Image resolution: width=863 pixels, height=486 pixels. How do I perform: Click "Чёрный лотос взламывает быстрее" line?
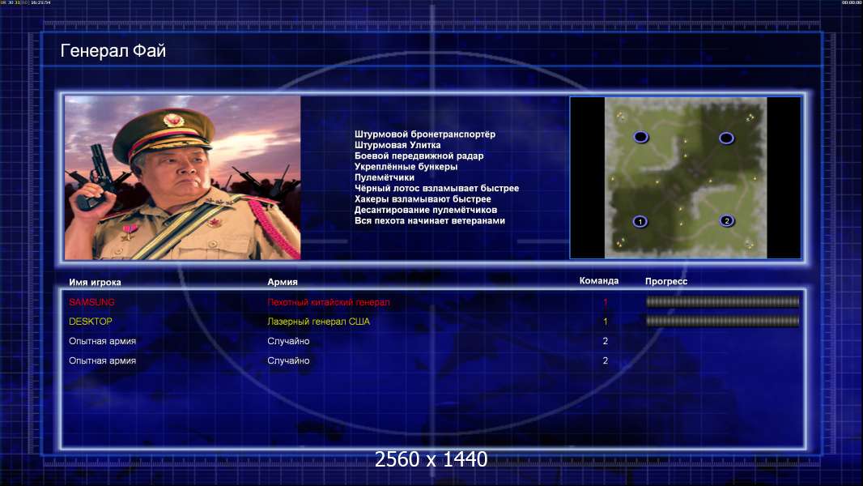tap(436, 188)
